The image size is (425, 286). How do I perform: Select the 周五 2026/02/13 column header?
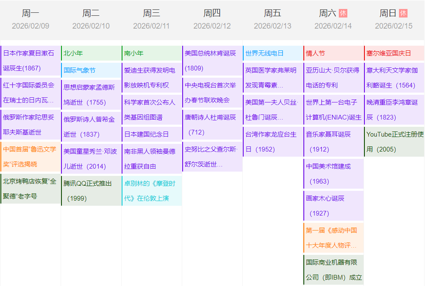click(x=273, y=20)
